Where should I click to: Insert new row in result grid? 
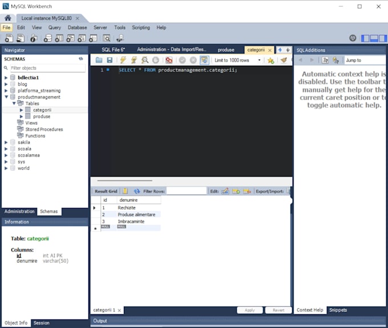pyautogui.click(x=236, y=191)
